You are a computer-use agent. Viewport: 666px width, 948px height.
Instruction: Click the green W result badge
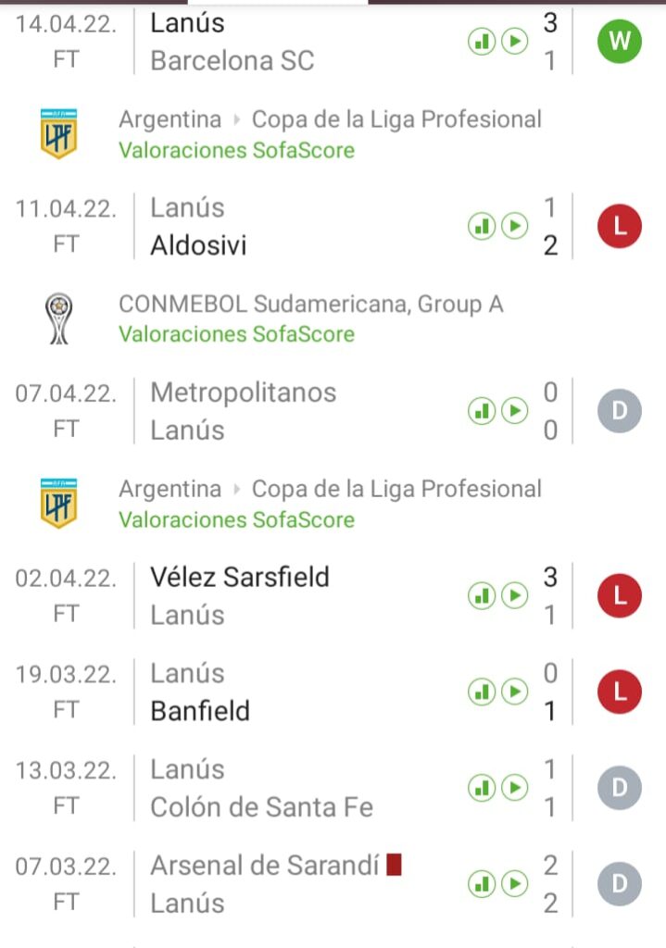[x=619, y=42]
